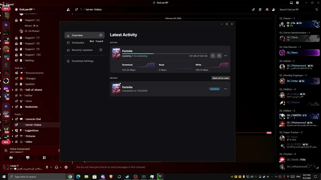Open Download Settings
The image size is (321, 180).
click(x=85, y=61)
